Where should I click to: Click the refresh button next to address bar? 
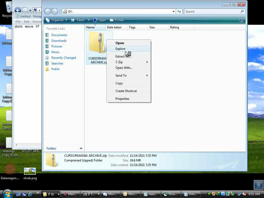[179, 11]
